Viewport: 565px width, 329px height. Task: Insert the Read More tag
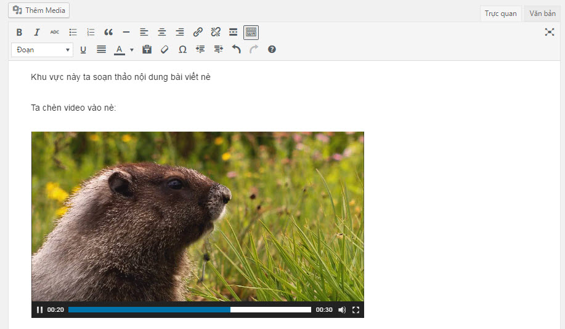click(x=234, y=33)
